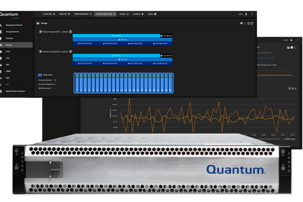This screenshot has height=202, width=303.
Task: Click the Storage panel header icon
Action: pos(38,23)
